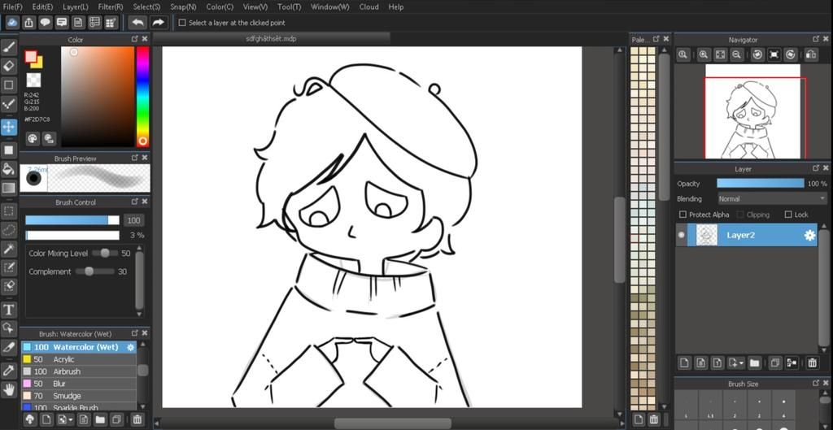Click the layer Opacity bar
This screenshot has height=430, width=833.
pos(761,183)
